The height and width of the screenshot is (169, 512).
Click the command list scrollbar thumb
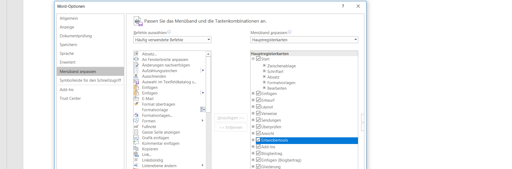pyautogui.click(x=208, y=84)
